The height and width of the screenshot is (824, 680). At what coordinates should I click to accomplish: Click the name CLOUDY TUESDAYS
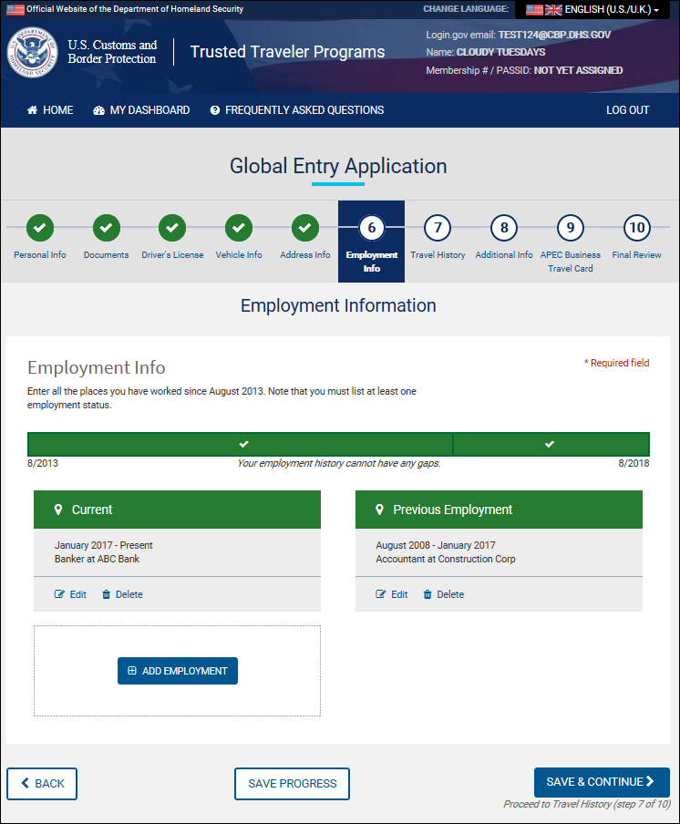click(500, 52)
